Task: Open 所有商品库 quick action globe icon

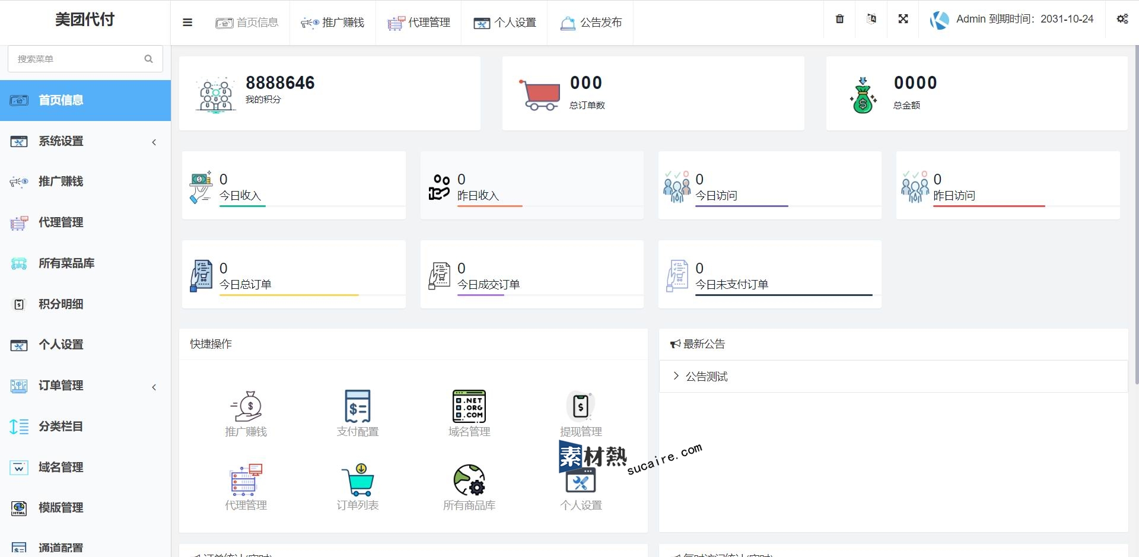Action: click(469, 480)
